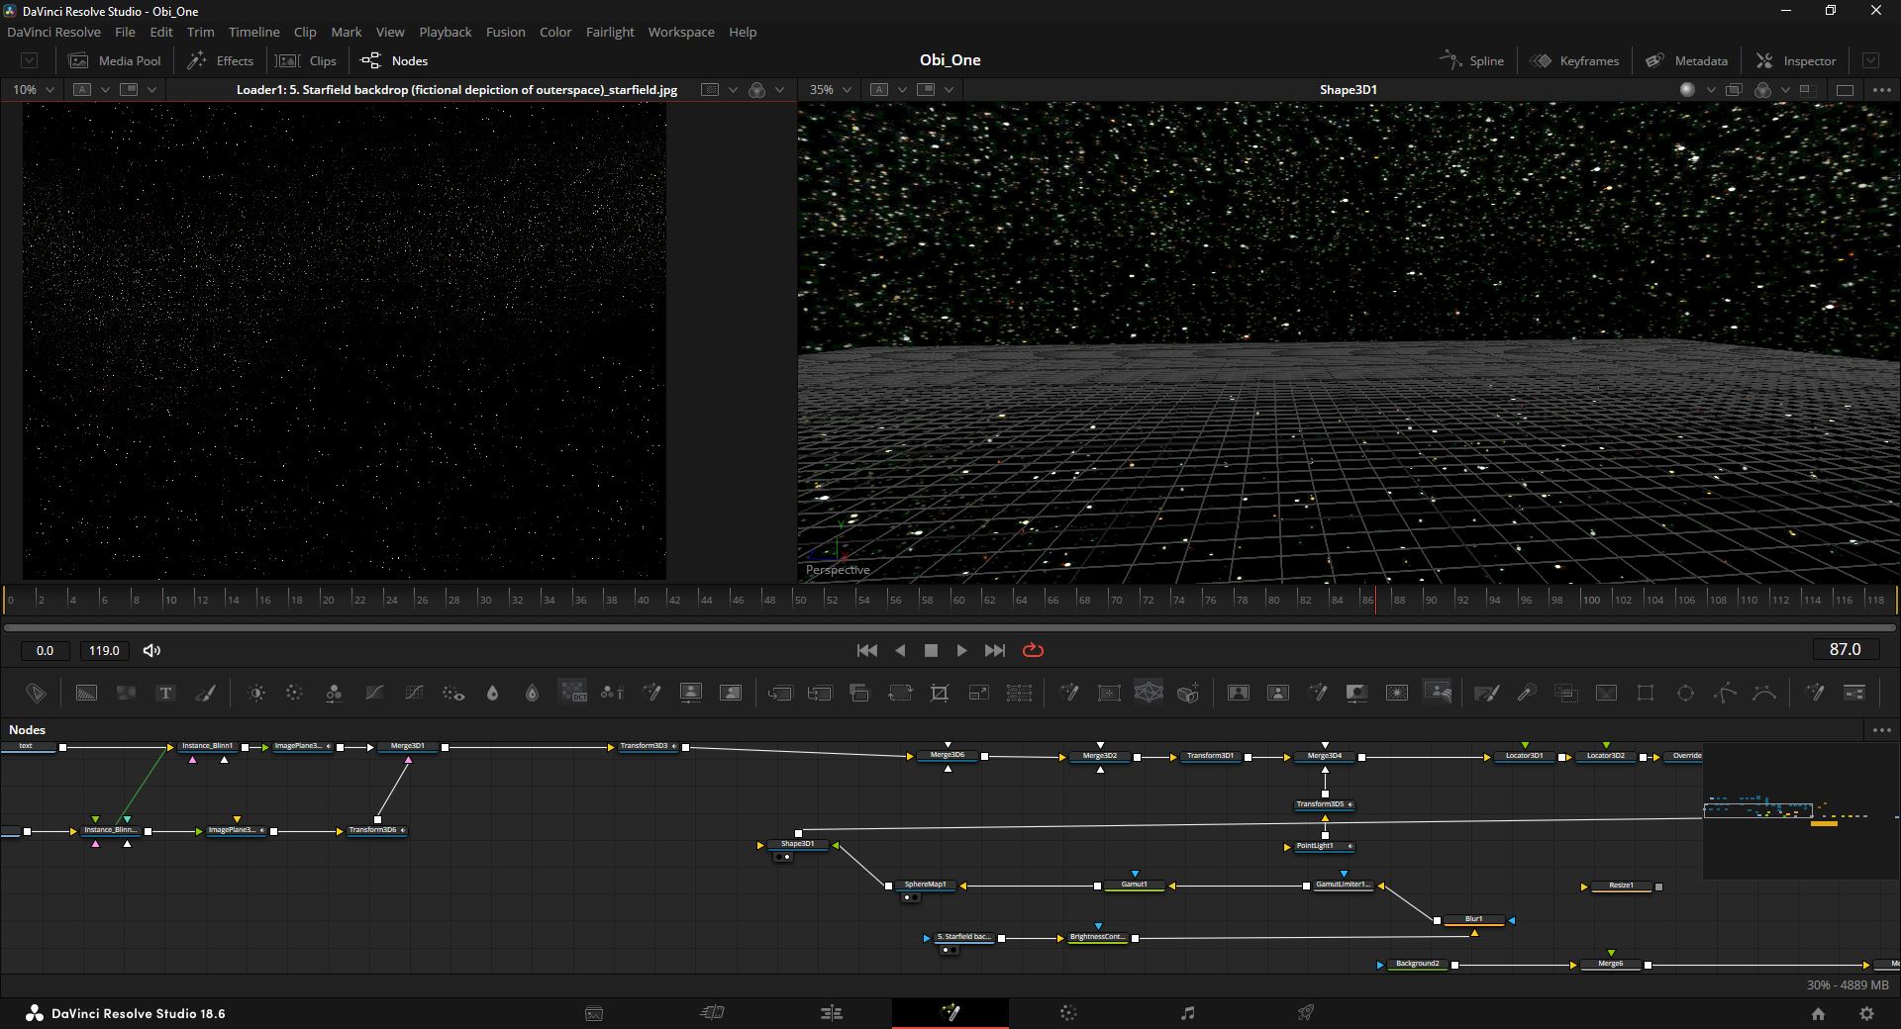Expand left viewer A buffer dropdown
The image size is (1901, 1029).
105,89
